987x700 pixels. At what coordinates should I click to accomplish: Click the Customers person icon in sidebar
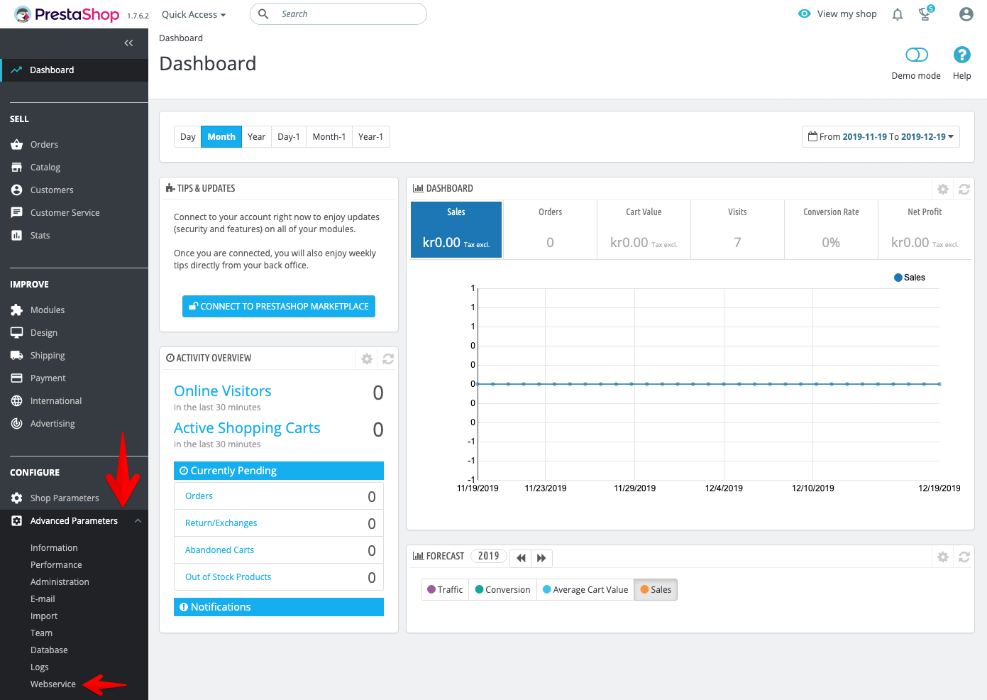[17, 190]
